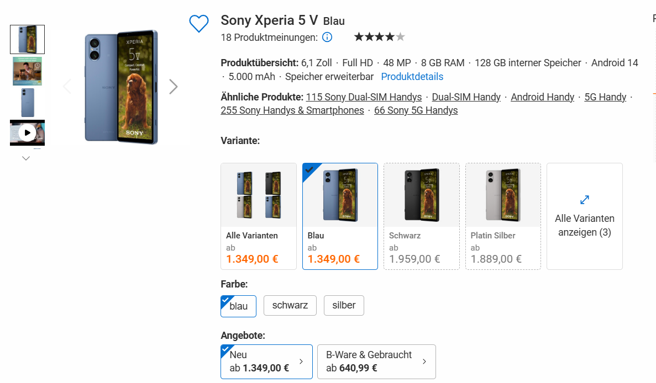Click the expand arrows icon for all variants

tap(585, 200)
